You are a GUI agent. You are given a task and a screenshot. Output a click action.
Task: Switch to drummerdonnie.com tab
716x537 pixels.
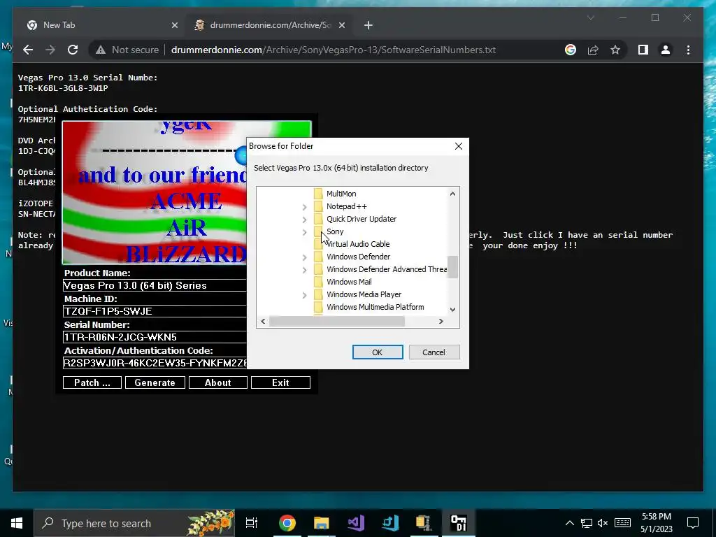coord(270,25)
